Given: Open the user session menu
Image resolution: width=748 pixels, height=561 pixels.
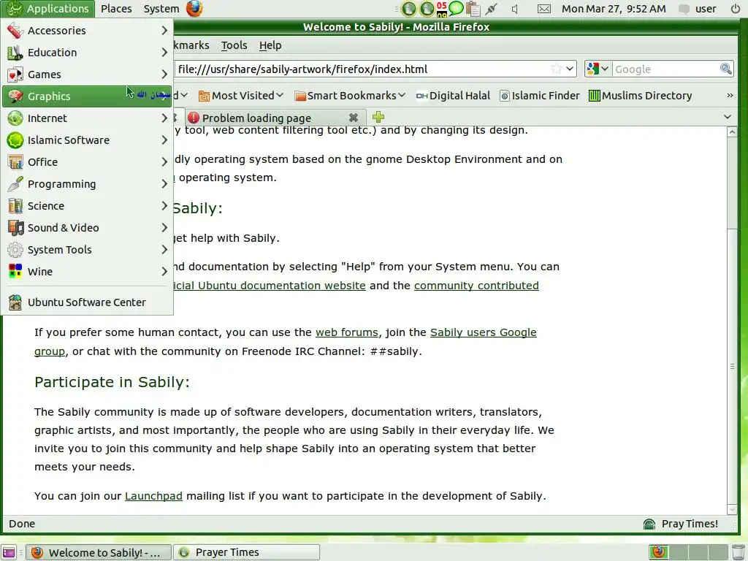Looking at the screenshot, I should (x=698, y=9).
